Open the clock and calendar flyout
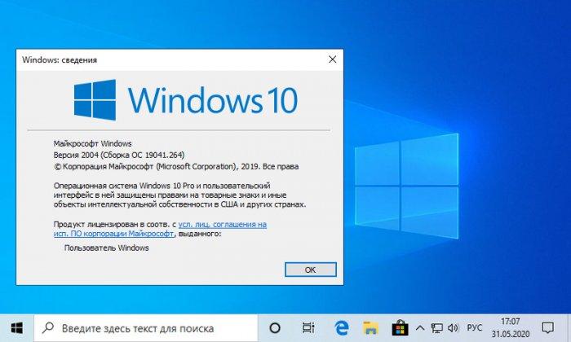 [x=511, y=327]
